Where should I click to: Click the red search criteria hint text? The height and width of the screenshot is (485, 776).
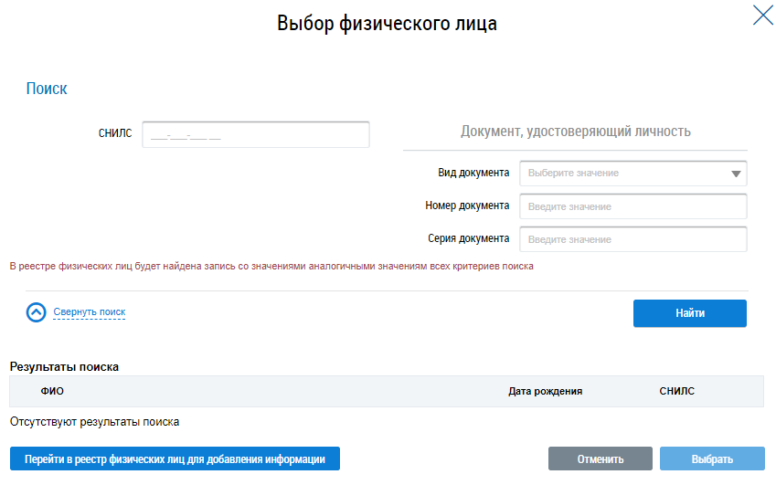pos(271,267)
